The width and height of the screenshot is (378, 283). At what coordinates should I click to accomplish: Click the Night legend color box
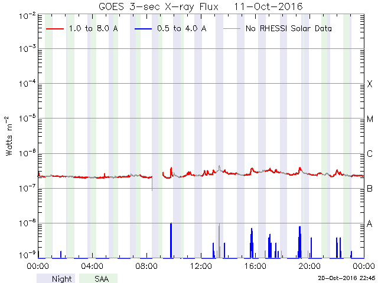coord(56,278)
